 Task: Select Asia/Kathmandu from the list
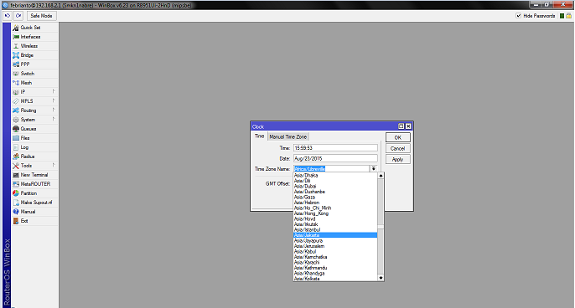coord(335,268)
